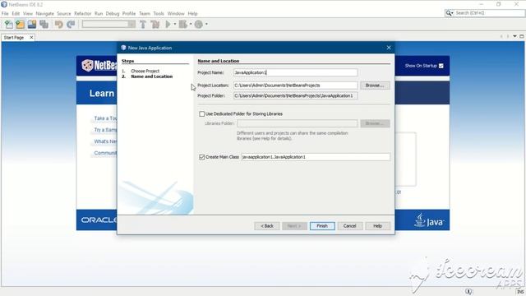
Task: Open the View menu
Action: pos(28,13)
